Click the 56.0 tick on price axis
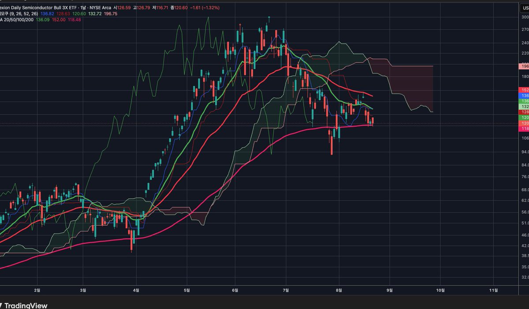Screen dimensions: 529x309 coord(525,212)
